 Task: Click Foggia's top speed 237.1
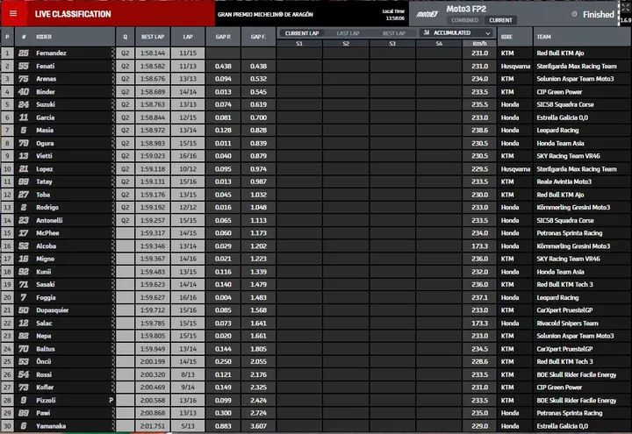point(479,297)
